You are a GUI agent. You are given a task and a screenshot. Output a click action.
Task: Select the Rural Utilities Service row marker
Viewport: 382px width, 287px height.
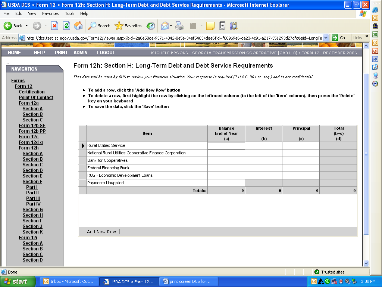[x=82, y=145]
